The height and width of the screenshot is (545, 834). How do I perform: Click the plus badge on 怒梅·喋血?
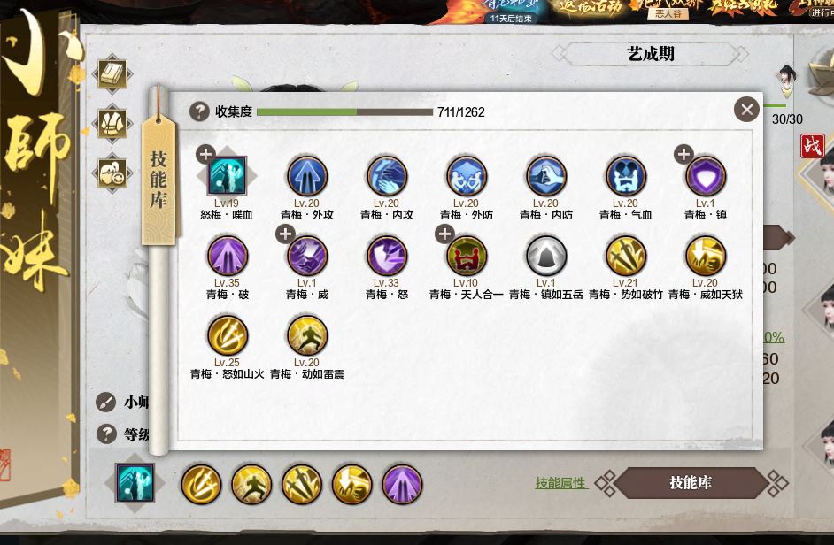pyautogui.click(x=205, y=154)
